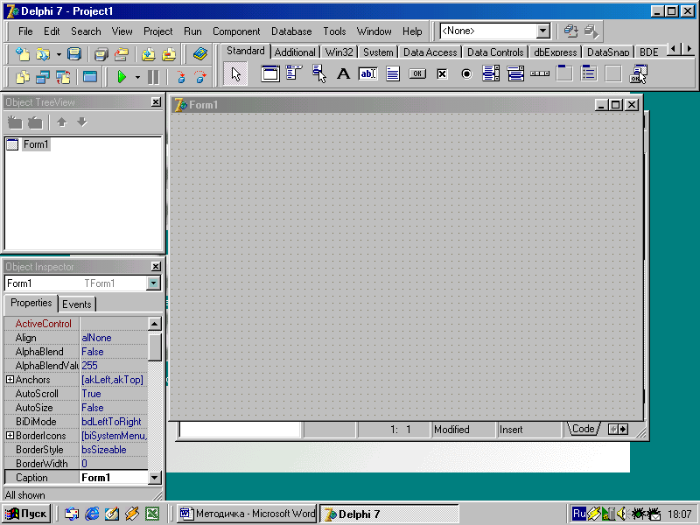
Task: Click the View Form toolbar icon
Action: [x=42, y=77]
